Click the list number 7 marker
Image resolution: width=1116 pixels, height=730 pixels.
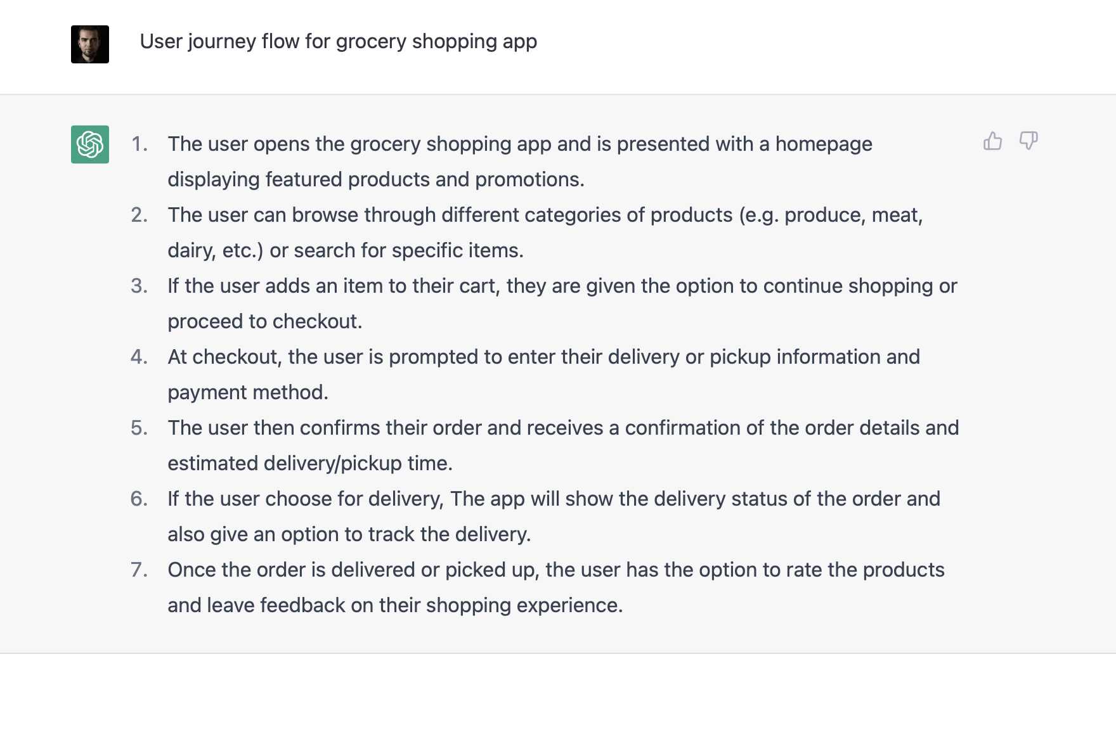click(139, 570)
